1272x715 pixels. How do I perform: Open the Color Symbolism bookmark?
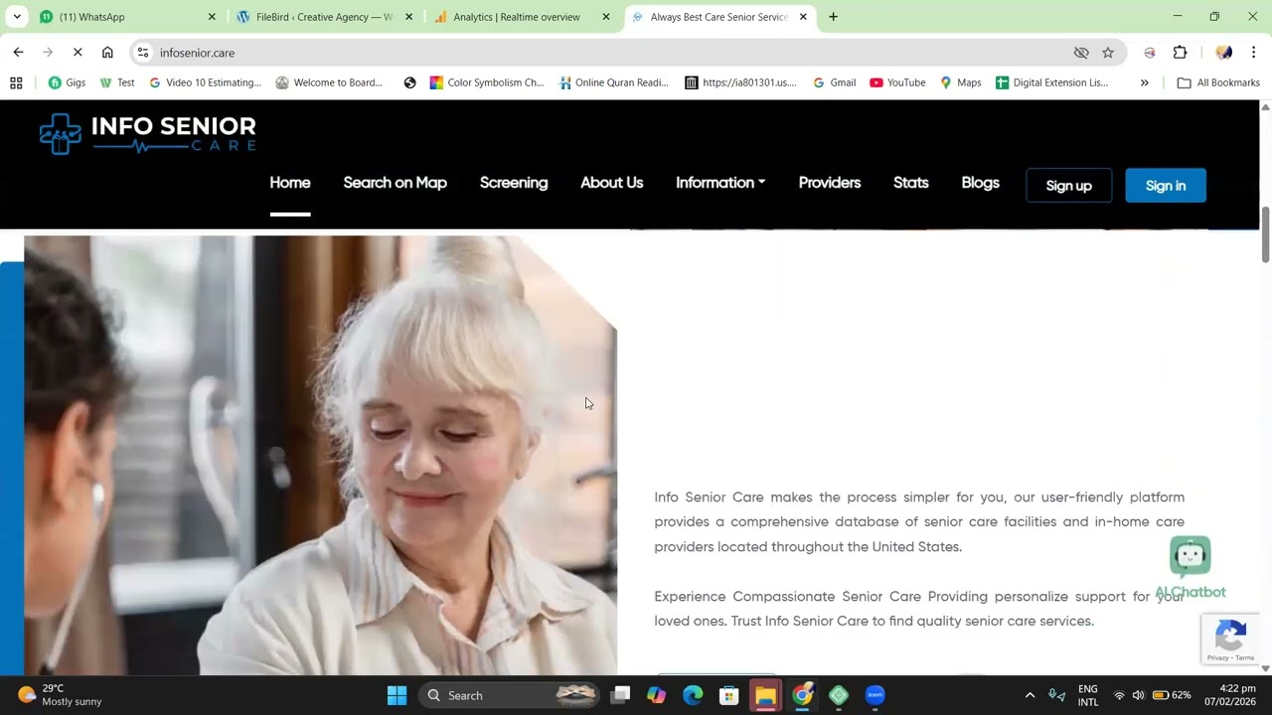[x=487, y=82]
